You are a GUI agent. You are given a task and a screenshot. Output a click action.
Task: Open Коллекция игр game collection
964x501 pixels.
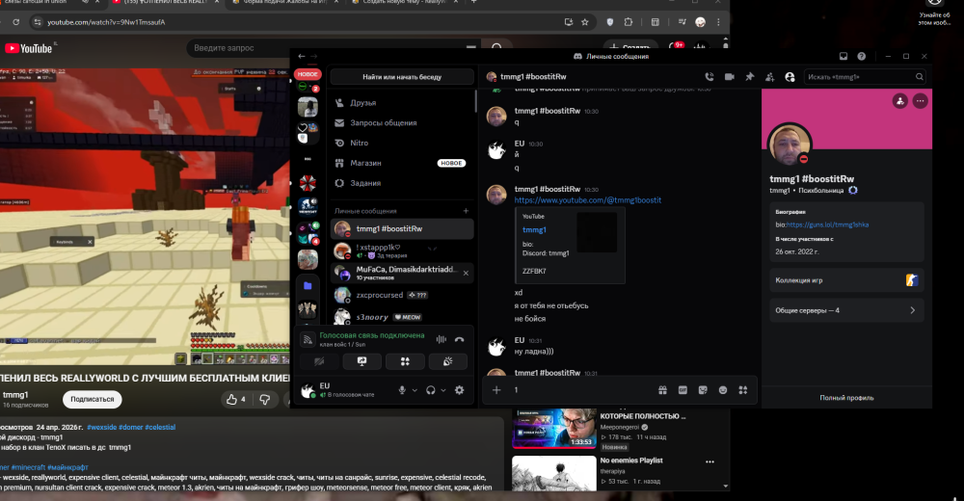[x=846, y=280]
